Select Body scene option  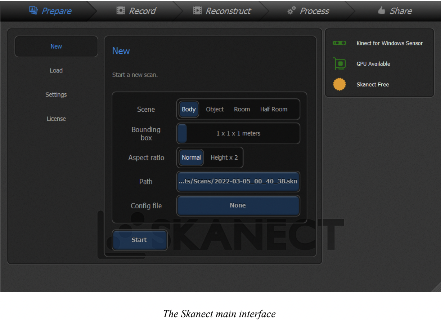pos(189,109)
